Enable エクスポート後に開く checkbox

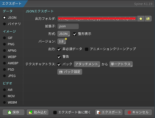click(55, 112)
